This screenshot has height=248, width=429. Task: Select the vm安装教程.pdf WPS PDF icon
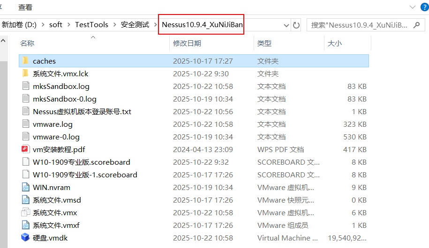pos(25,149)
